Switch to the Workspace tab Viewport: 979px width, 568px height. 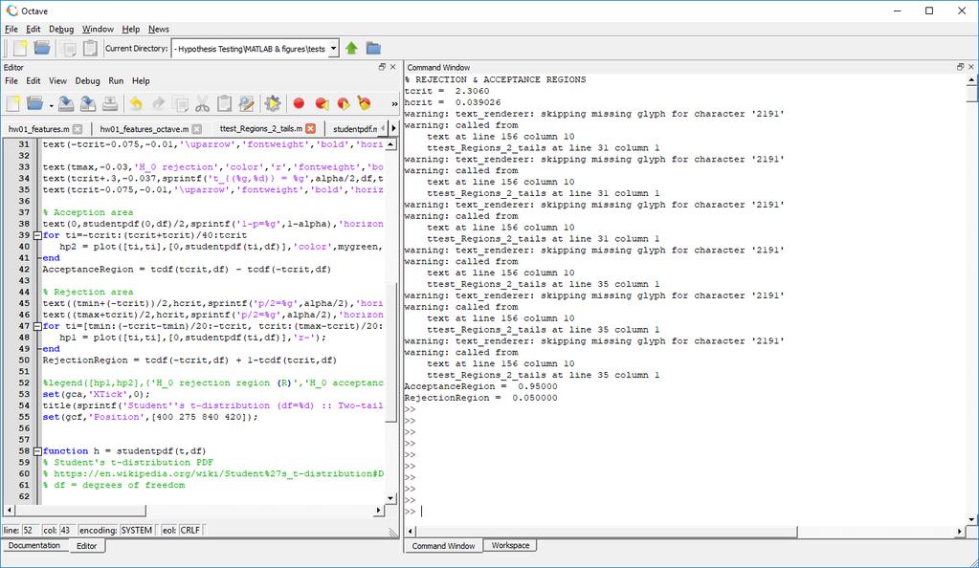tap(510, 546)
